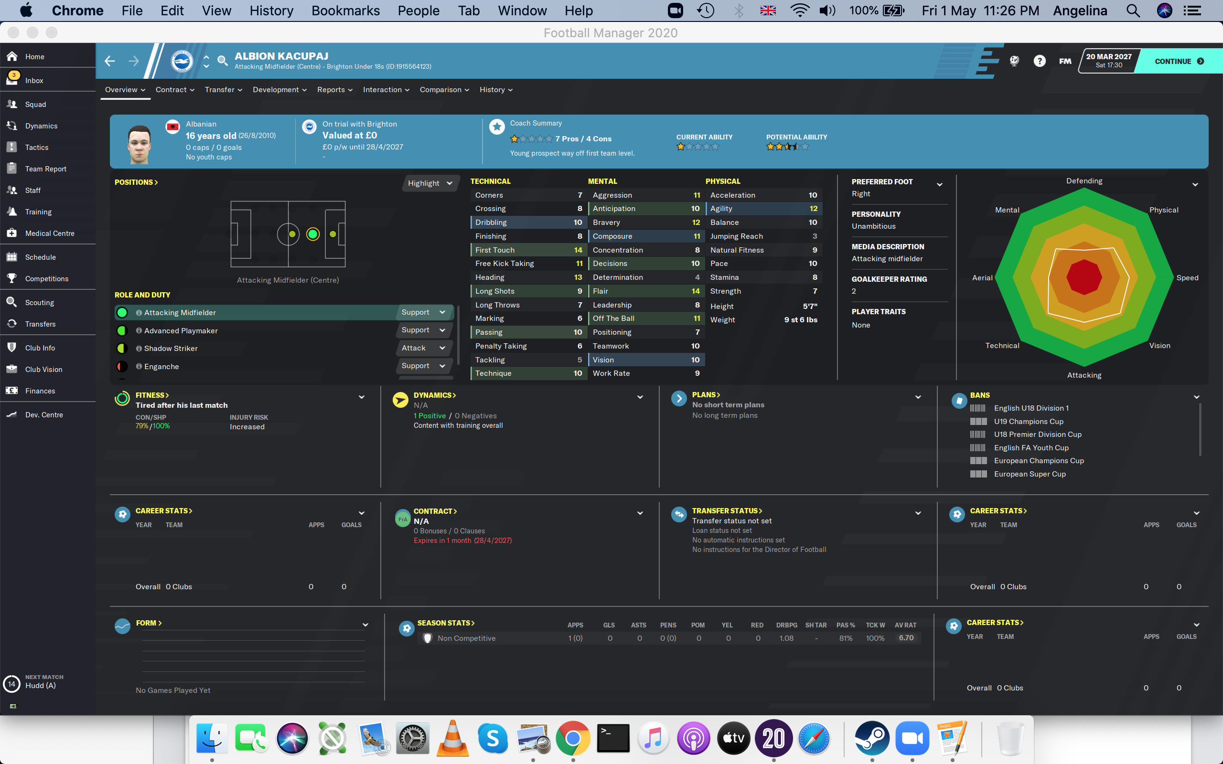Open the Bookmarks menu in menu bar
This screenshot has height=764, width=1223.
point(345,11)
